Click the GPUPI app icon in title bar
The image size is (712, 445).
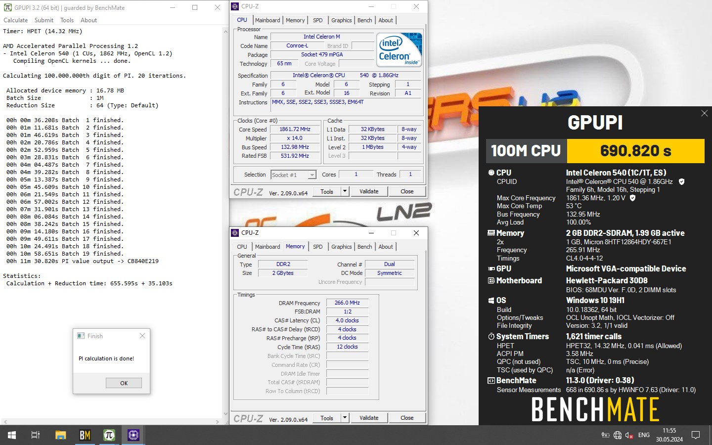7,7
